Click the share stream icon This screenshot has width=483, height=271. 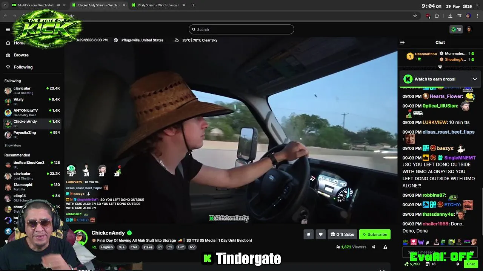pyautogui.click(x=373, y=247)
